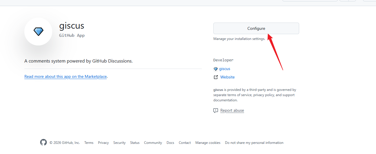Visit the developer Website link
The width and height of the screenshot is (376, 154).
tap(227, 77)
